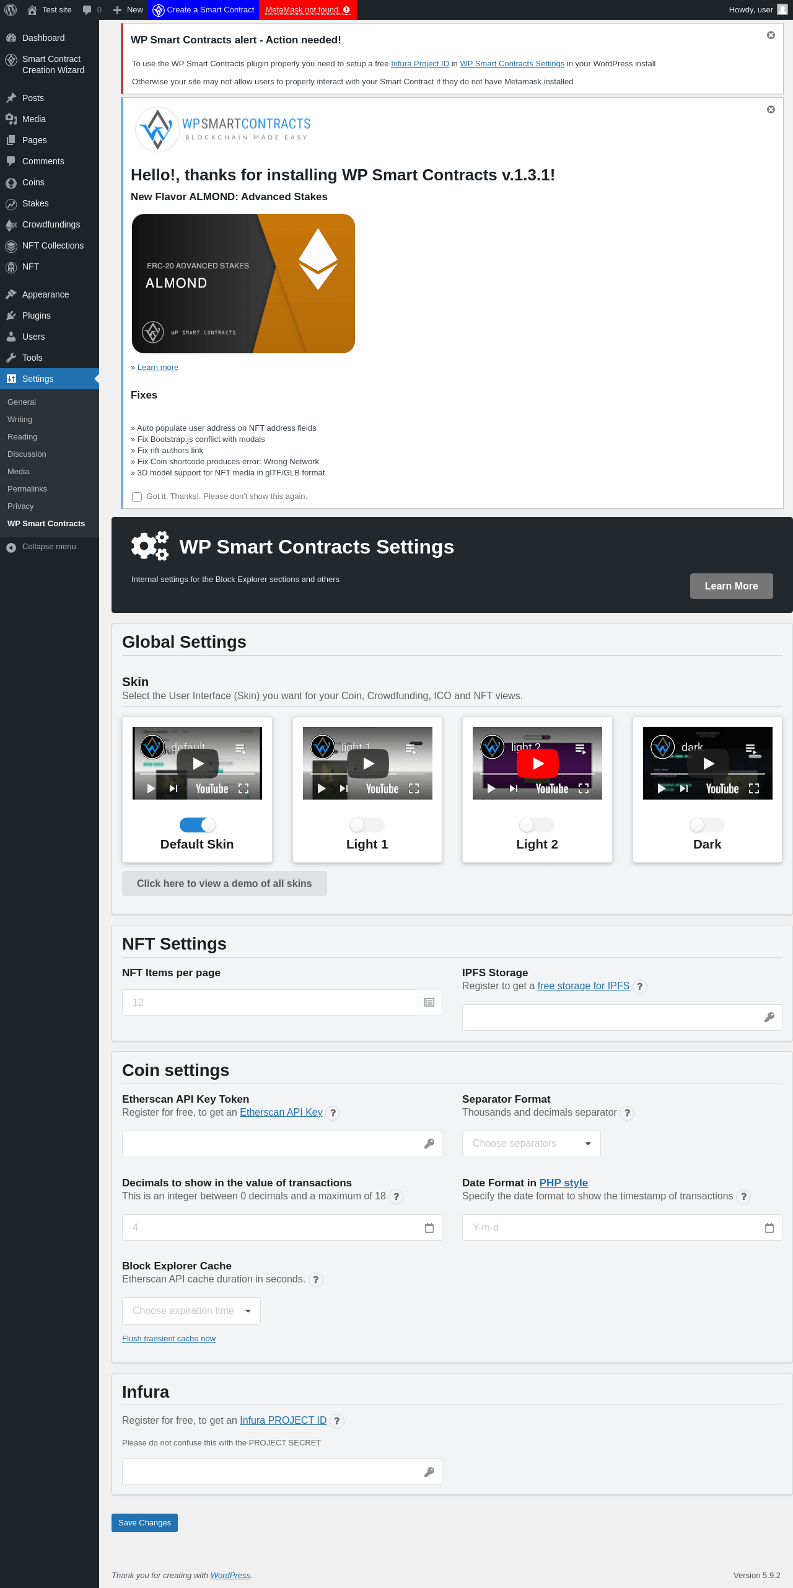Play the dark skin YouTube video
This screenshot has height=1588, width=793.
708,764
